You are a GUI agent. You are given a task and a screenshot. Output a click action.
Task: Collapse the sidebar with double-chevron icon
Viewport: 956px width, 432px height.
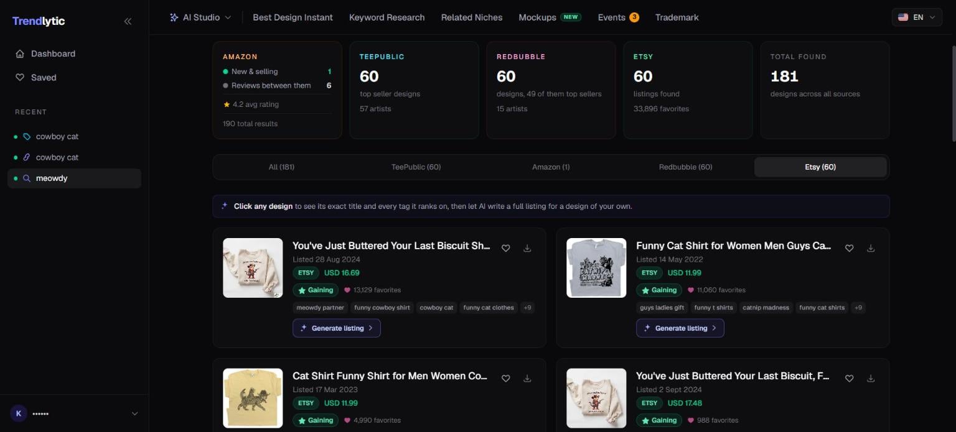tap(128, 21)
